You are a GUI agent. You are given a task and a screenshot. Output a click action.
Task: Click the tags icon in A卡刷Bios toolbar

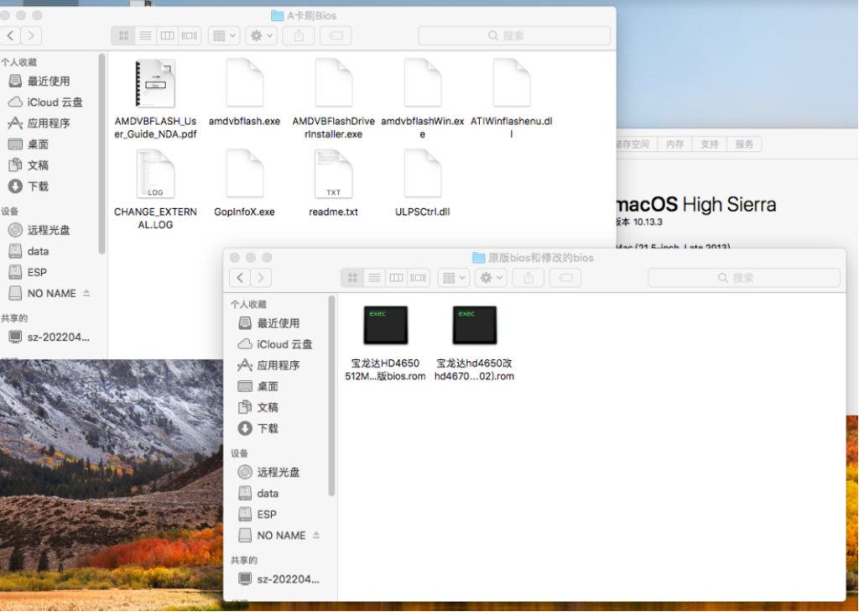(x=335, y=36)
